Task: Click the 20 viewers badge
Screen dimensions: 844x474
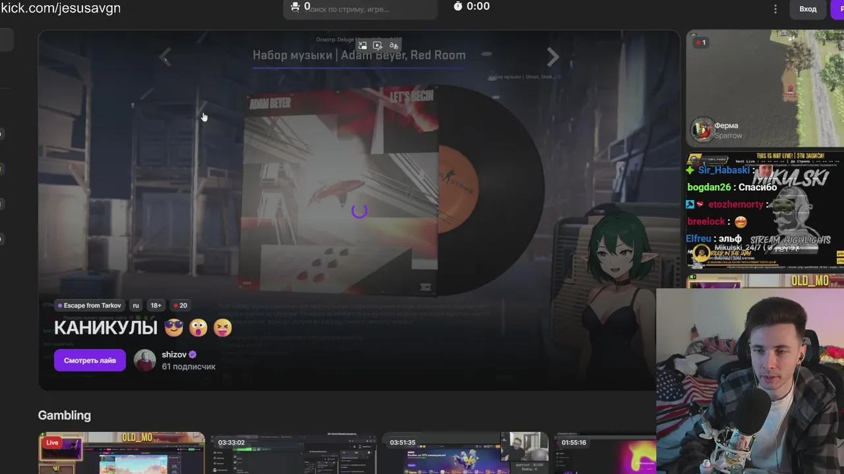Action: 179,305
